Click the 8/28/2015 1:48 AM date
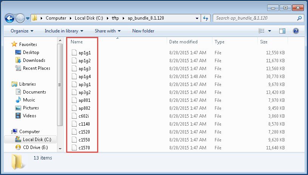The height and width of the screenshot is (175, 308). (187, 77)
